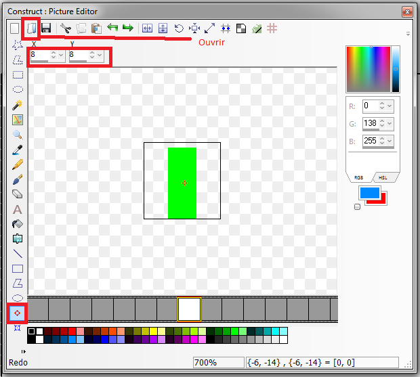Select the color selection picture tool

click(18, 120)
